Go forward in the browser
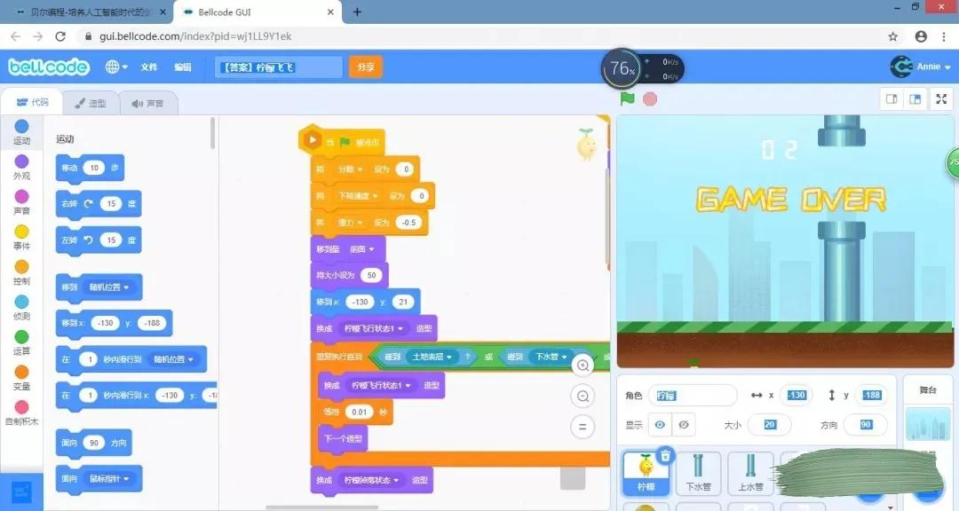This screenshot has height=511, width=959. point(38,36)
